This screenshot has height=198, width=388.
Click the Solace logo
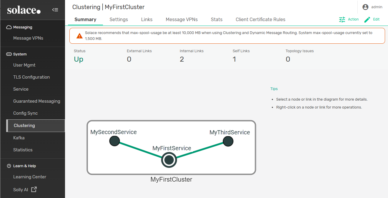pos(24,10)
